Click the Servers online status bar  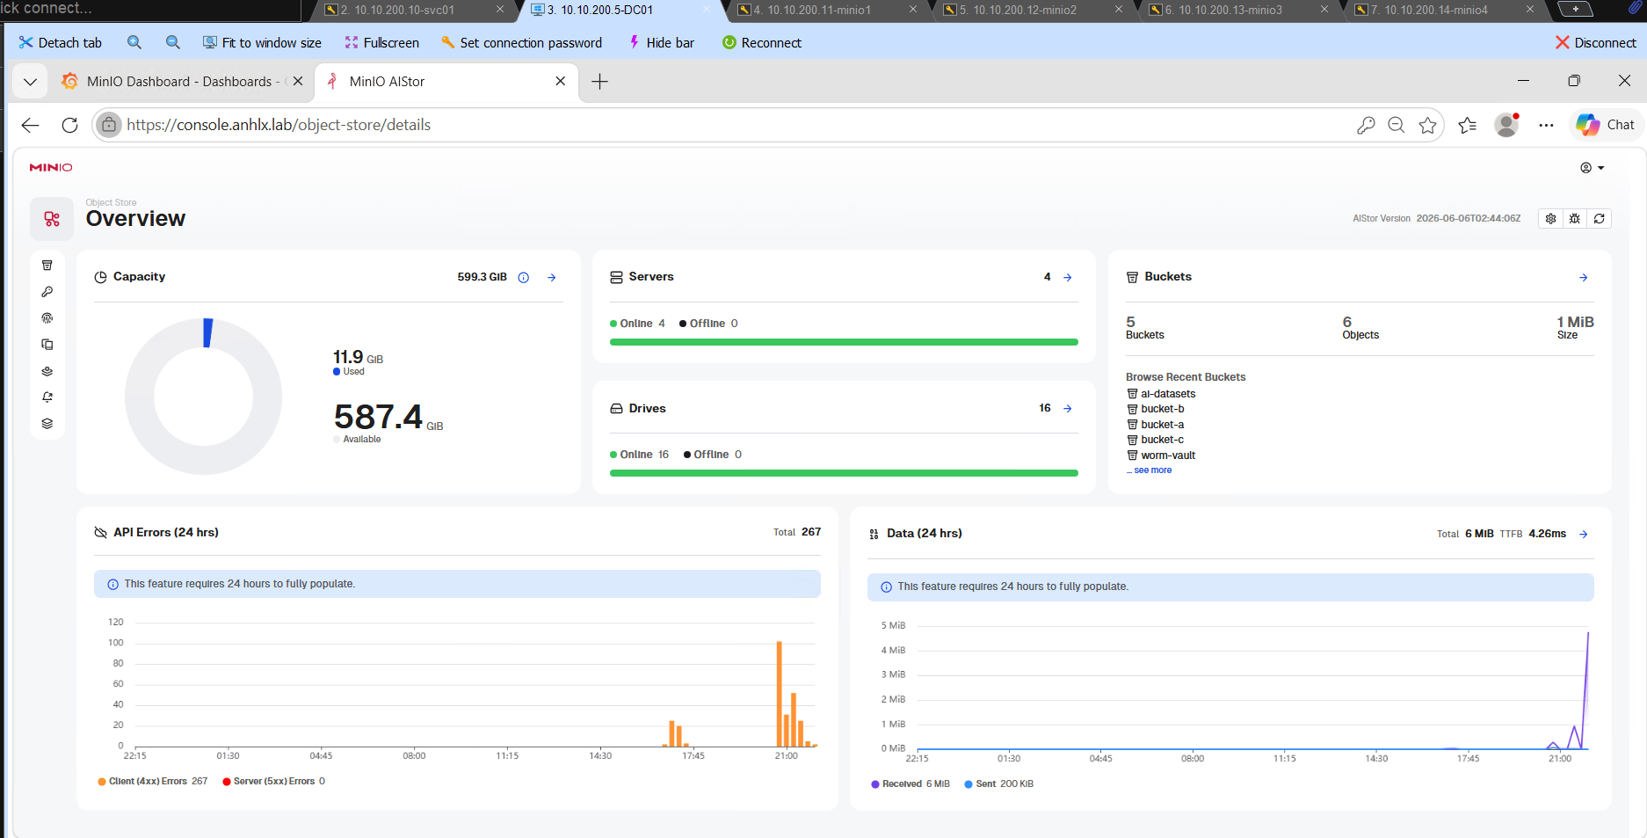(844, 342)
